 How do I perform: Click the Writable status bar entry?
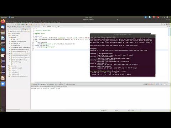pyautogui.click(x=104, y=111)
